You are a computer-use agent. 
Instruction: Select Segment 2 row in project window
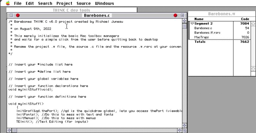220,24
